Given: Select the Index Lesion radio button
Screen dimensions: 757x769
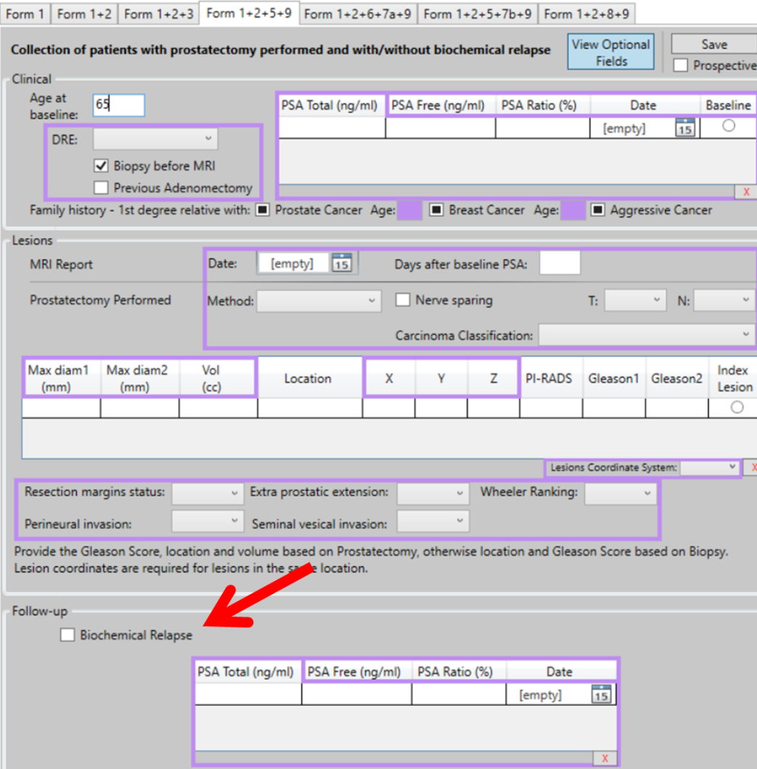Looking at the screenshot, I should pyautogui.click(x=737, y=408).
